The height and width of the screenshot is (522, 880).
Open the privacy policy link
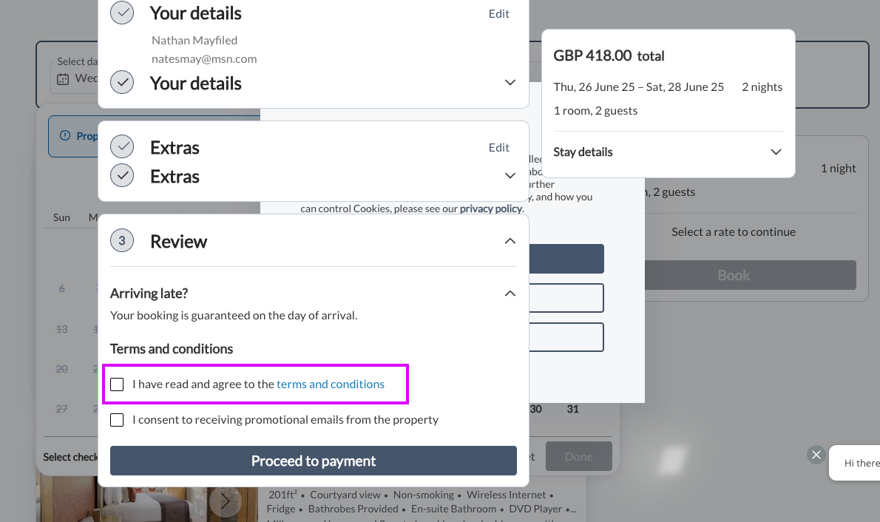(491, 209)
